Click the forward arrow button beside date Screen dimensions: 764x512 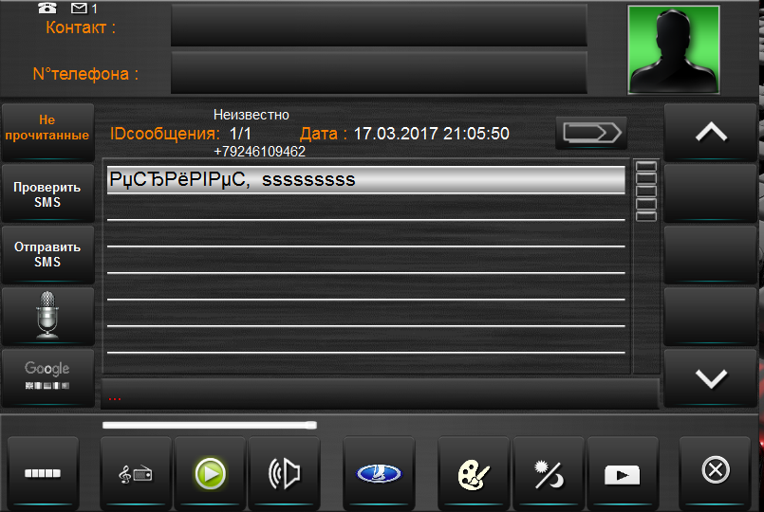[x=591, y=133]
